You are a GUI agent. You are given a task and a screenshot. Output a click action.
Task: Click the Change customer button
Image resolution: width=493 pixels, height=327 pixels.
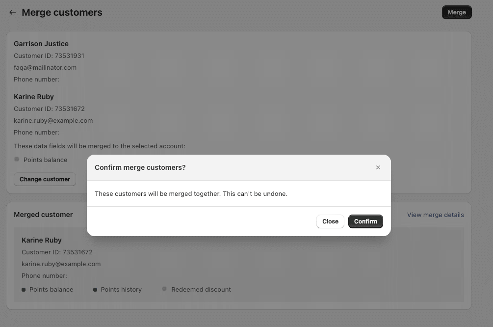point(45,179)
